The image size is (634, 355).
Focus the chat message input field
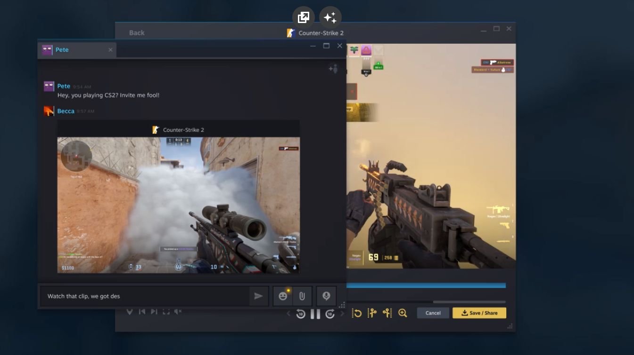(144, 296)
